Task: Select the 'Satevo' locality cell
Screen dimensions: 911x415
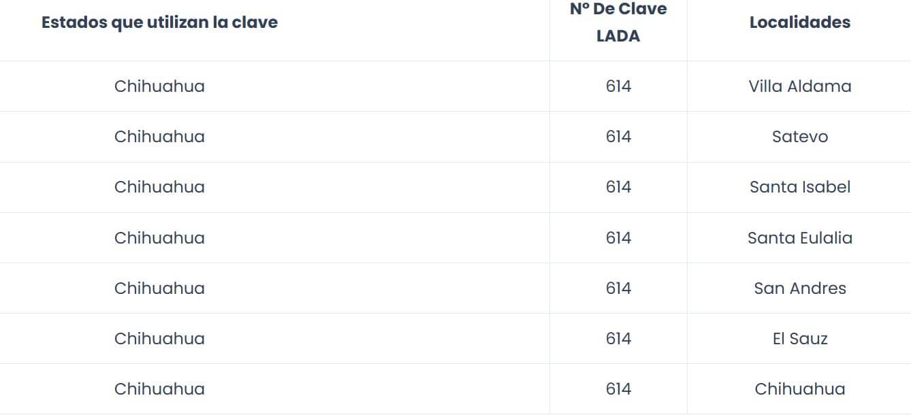Action: (799, 137)
